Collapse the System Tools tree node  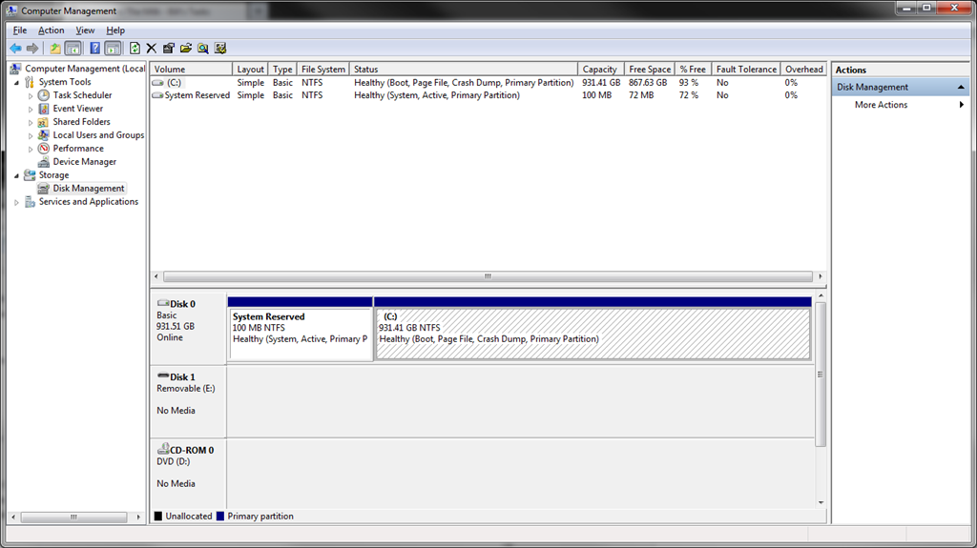(17, 83)
